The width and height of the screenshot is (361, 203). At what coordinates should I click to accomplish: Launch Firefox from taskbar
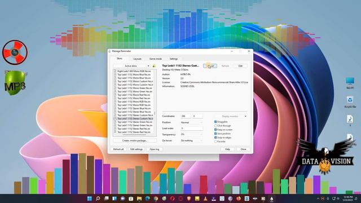[239, 198]
